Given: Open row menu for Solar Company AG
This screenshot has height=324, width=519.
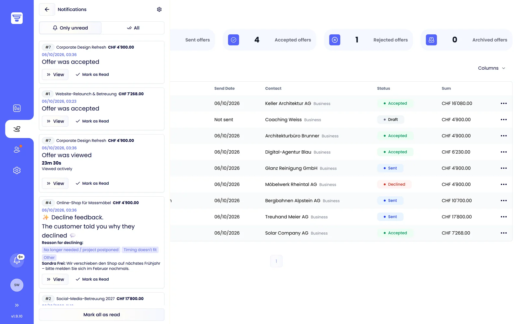Looking at the screenshot, I should point(503,233).
